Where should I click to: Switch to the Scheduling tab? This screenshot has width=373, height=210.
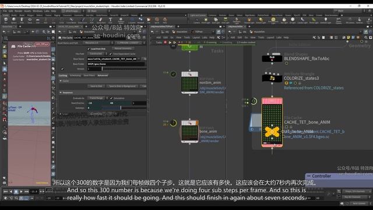(75, 75)
